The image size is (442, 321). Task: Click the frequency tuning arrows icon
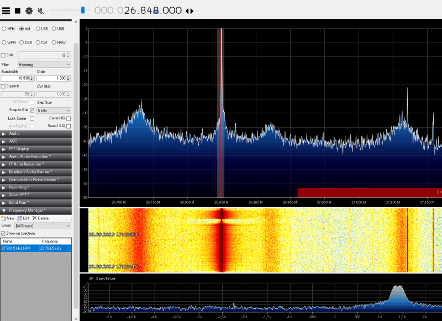190,11
